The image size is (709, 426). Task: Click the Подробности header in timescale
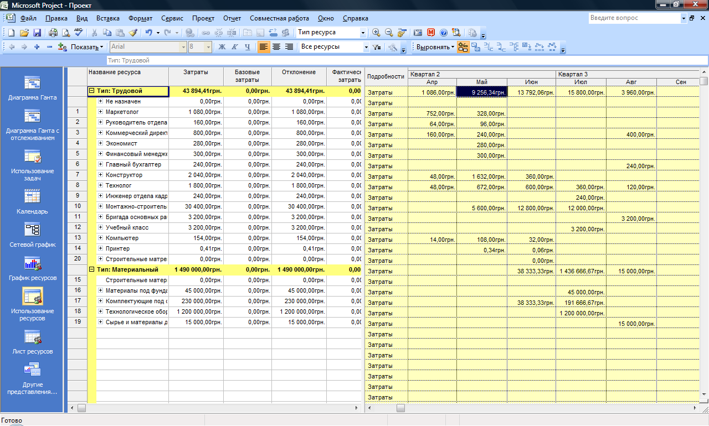(386, 76)
